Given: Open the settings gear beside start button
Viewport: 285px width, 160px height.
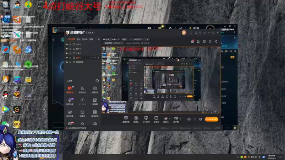Looking at the screenshot, I should coord(201,119).
